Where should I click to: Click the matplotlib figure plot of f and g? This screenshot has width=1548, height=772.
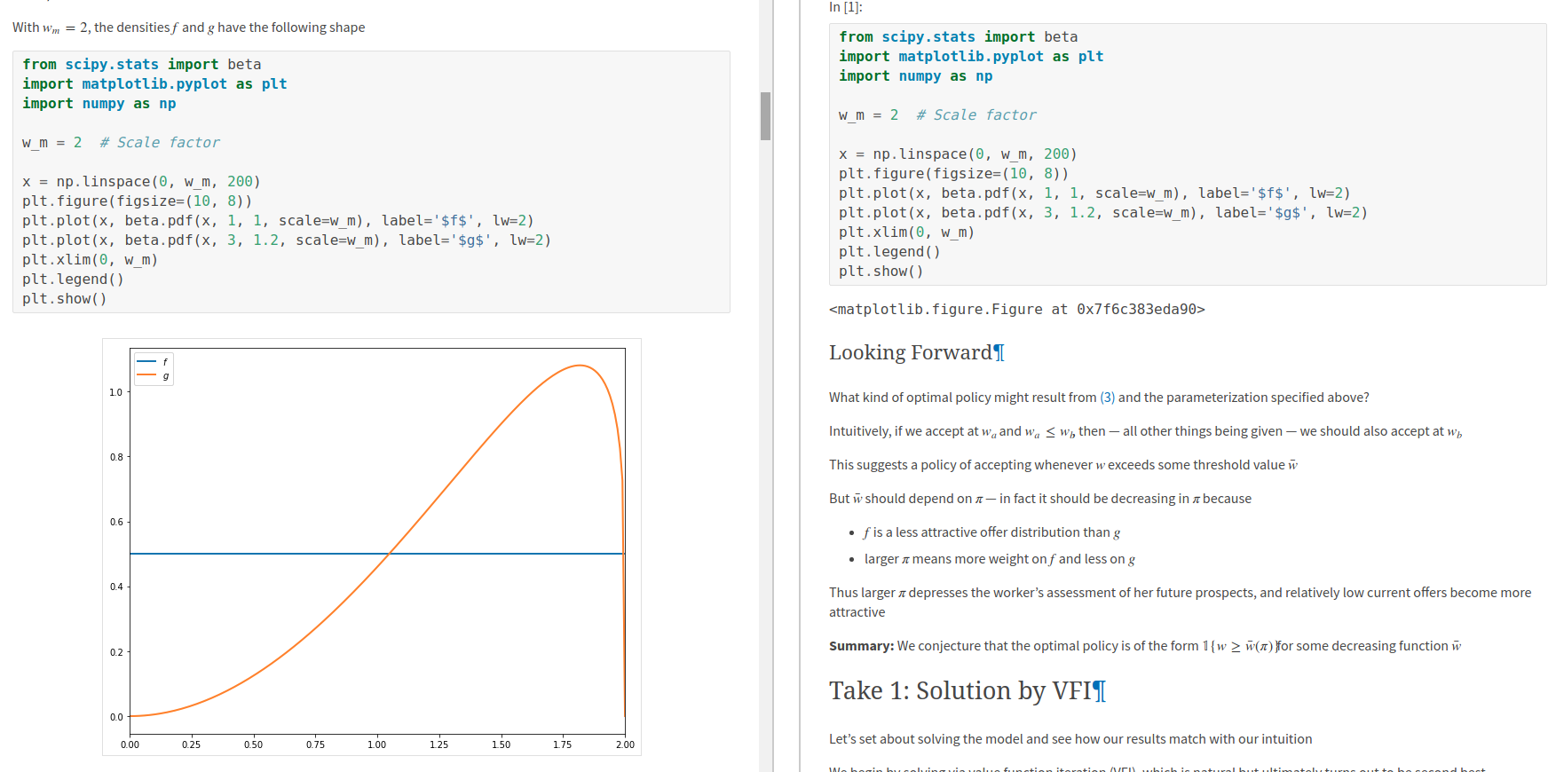(x=372, y=547)
